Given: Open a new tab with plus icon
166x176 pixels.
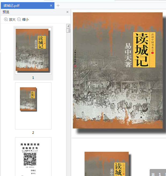Looking at the screenshot, I should 58,5.
